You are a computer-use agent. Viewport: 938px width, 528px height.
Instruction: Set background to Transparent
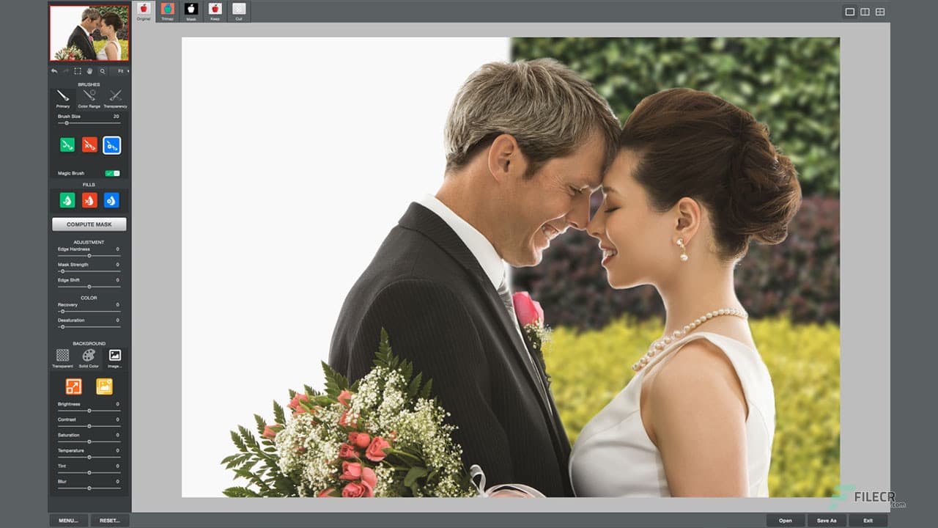(x=62, y=358)
